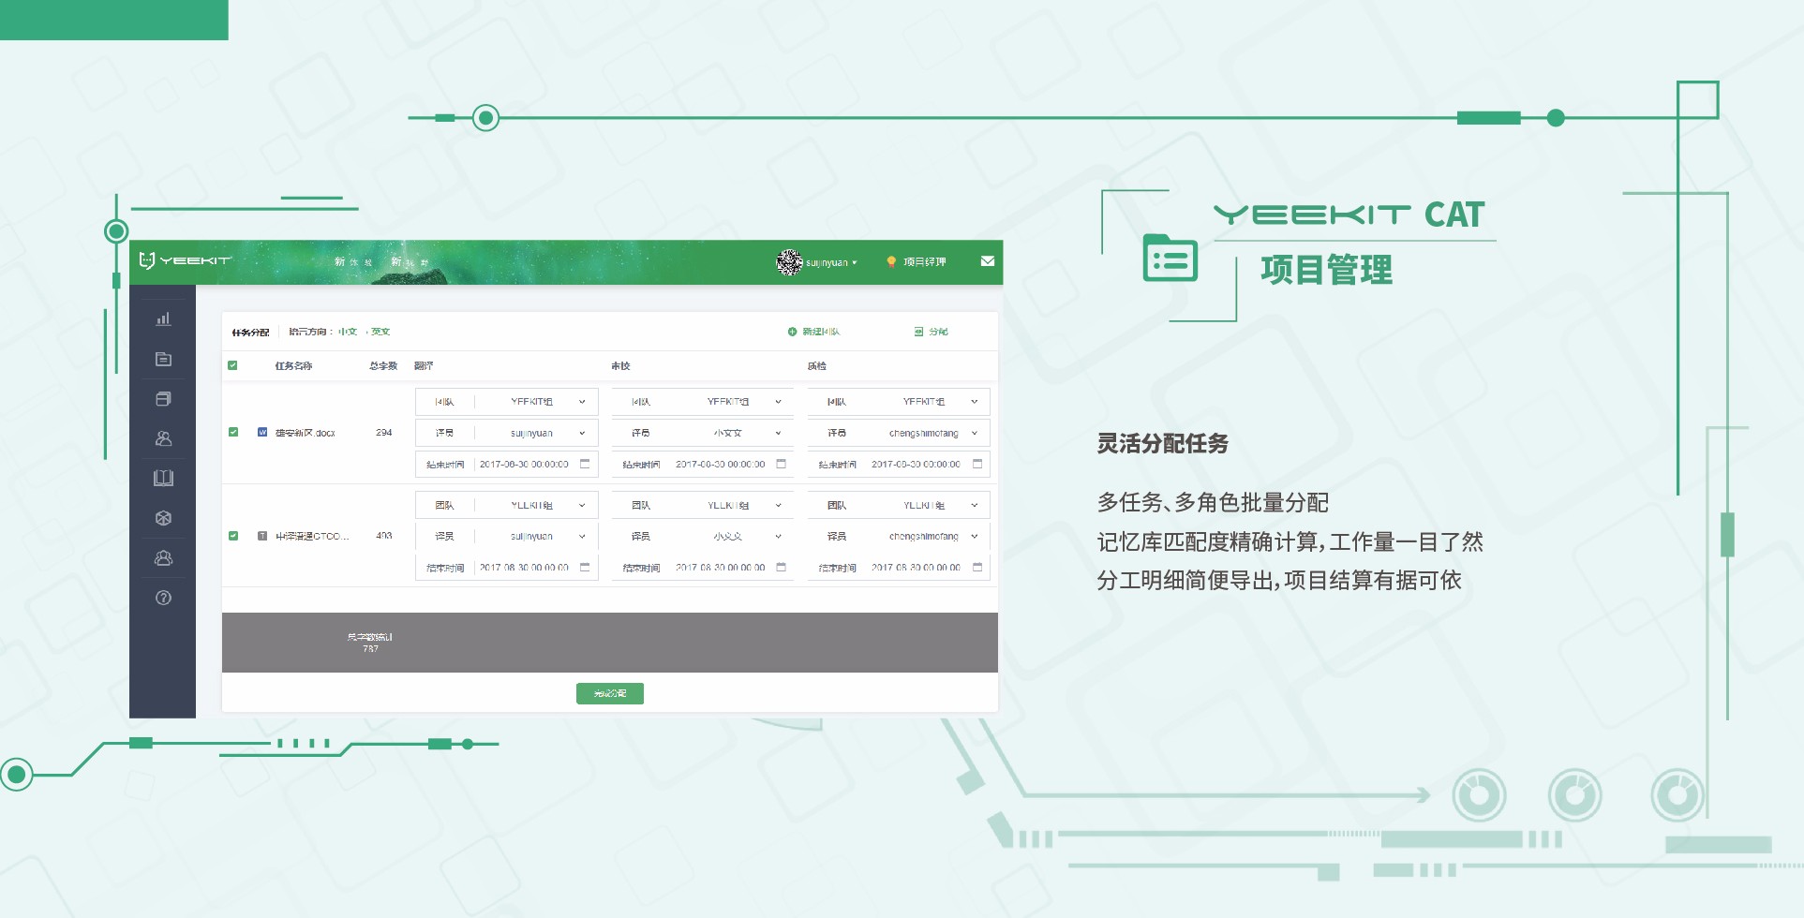Expand 质检 chengshimofang dropdown for 403-word task

[x=899, y=536]
